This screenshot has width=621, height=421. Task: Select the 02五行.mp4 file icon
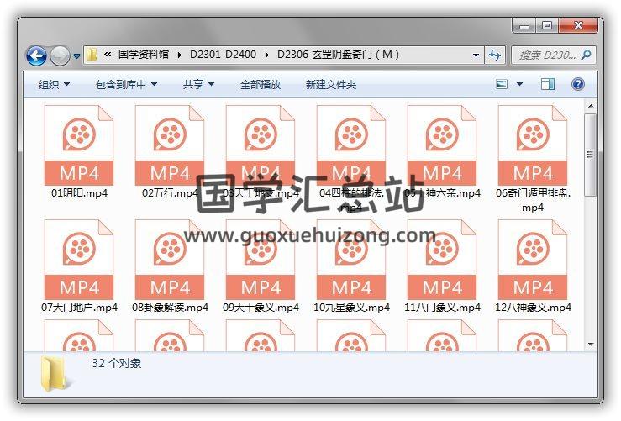click(170, 145)
